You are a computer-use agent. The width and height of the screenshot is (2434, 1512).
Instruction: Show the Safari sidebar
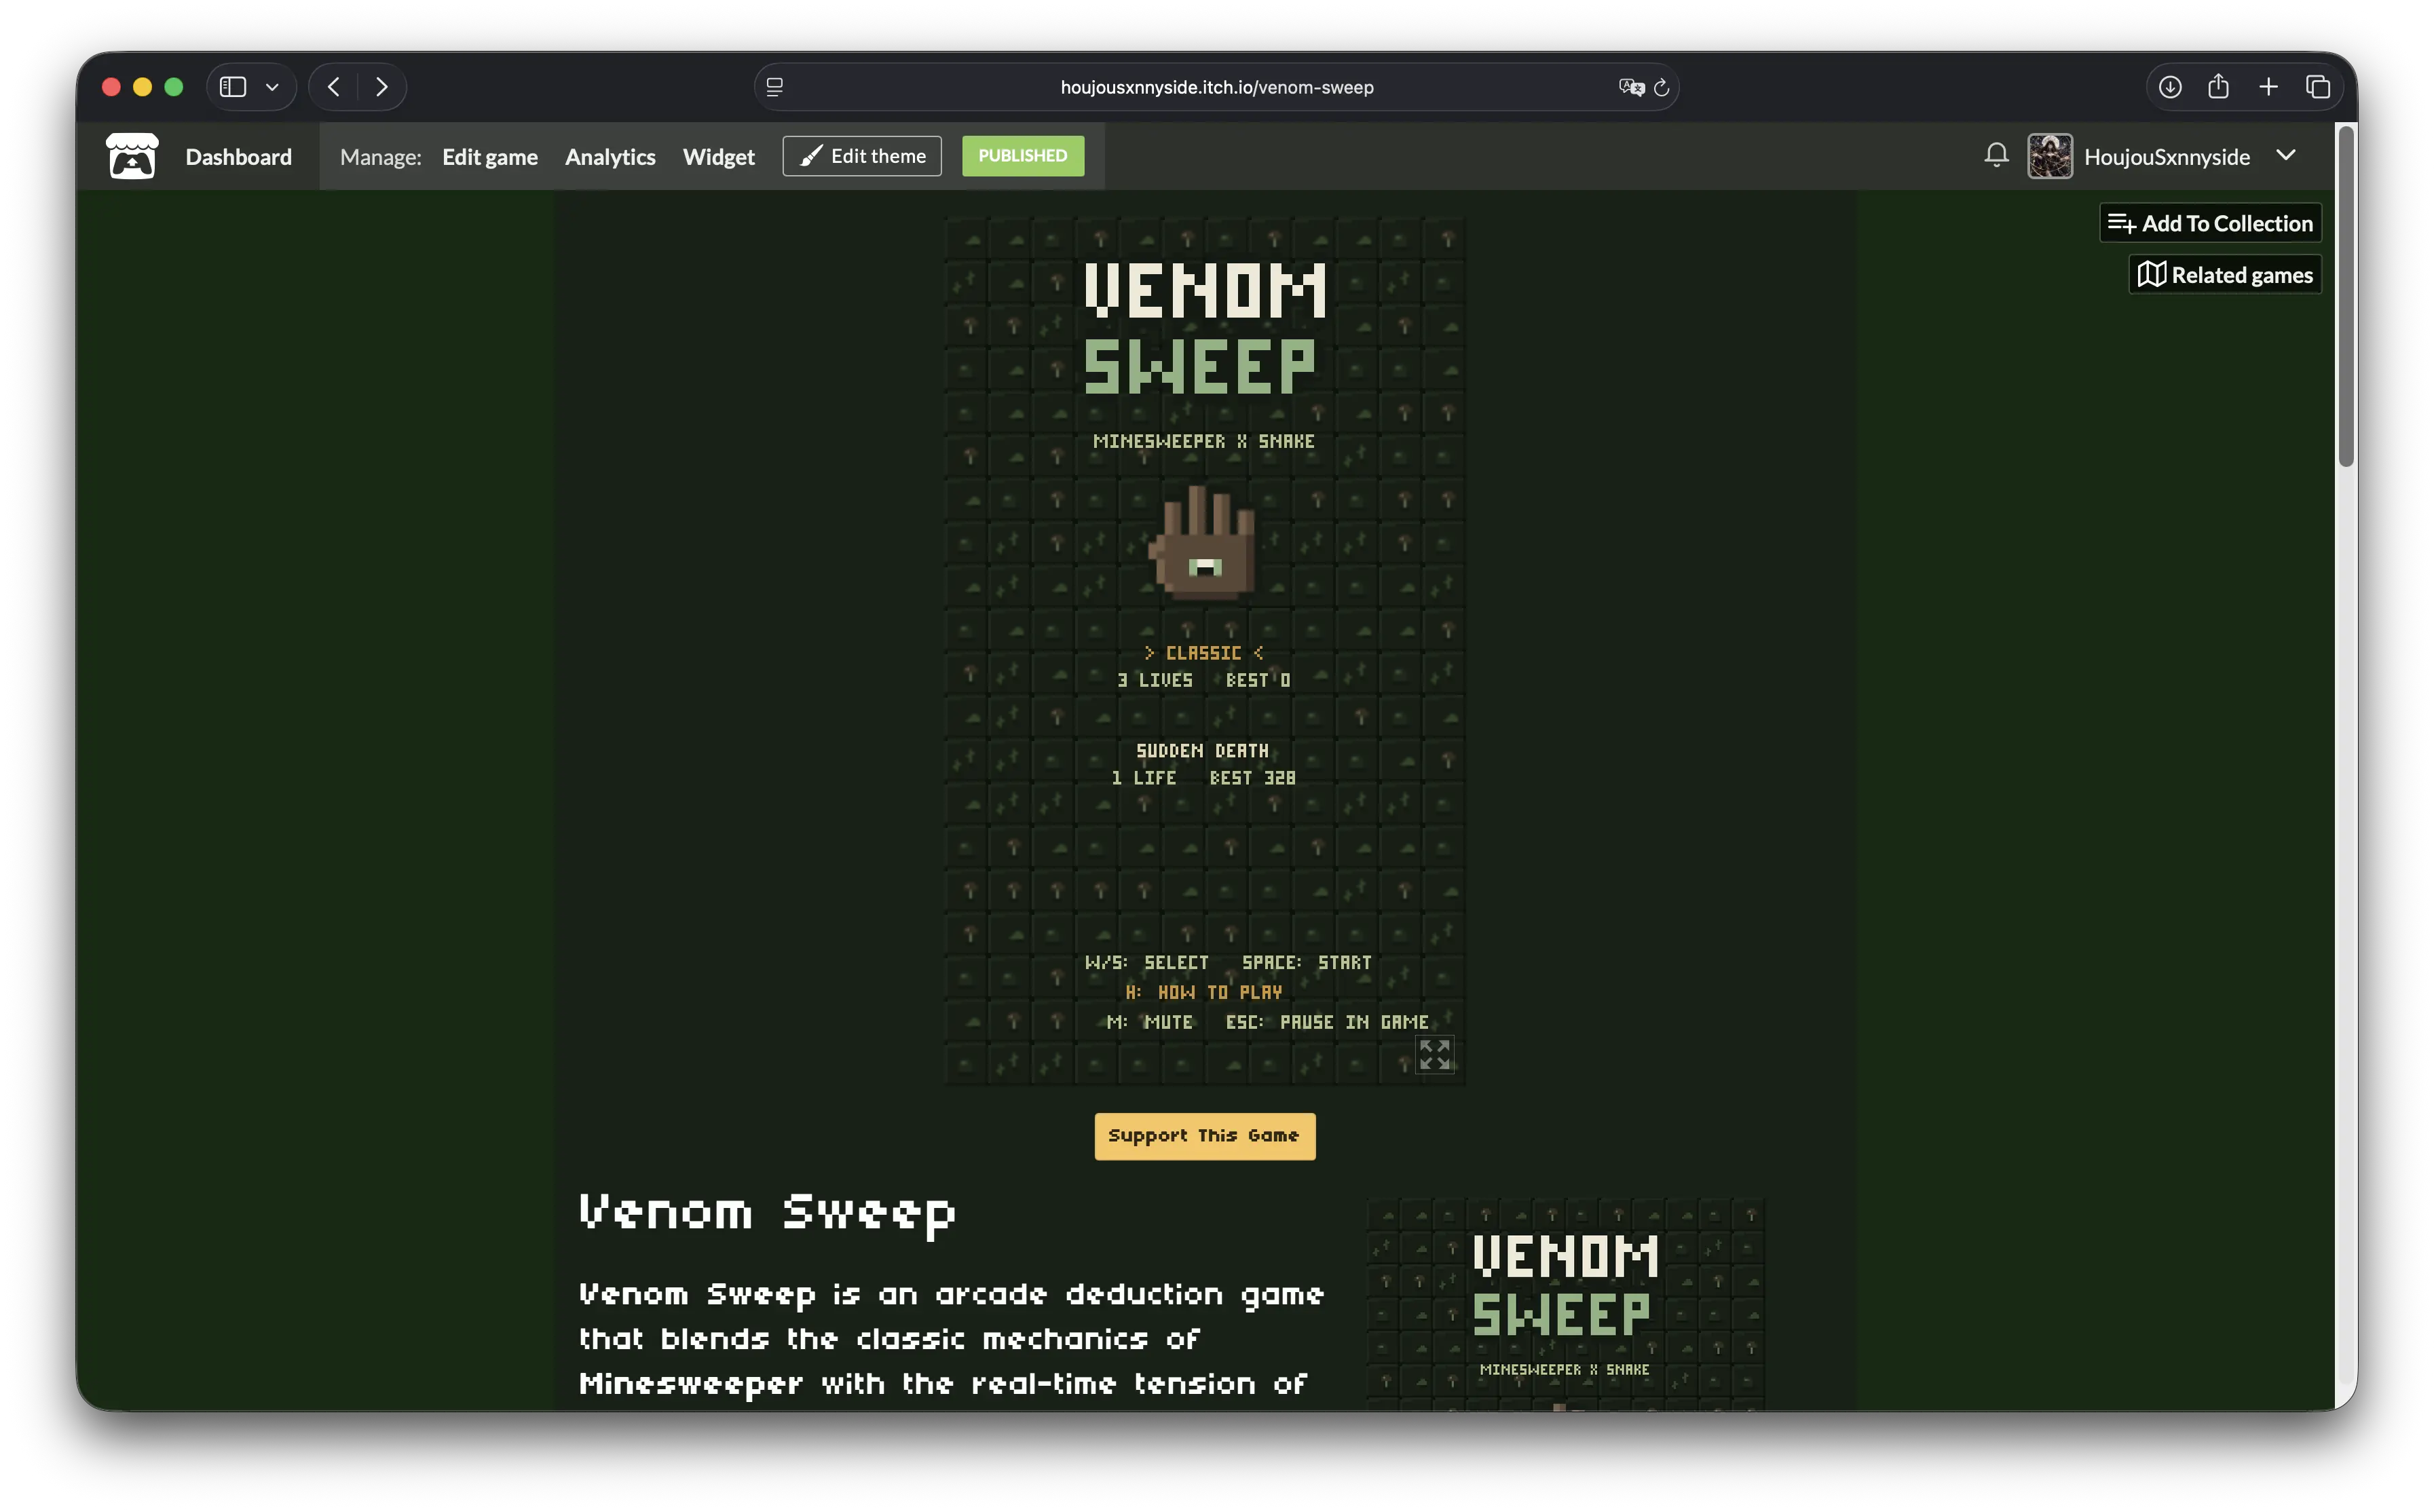point(233,87)
